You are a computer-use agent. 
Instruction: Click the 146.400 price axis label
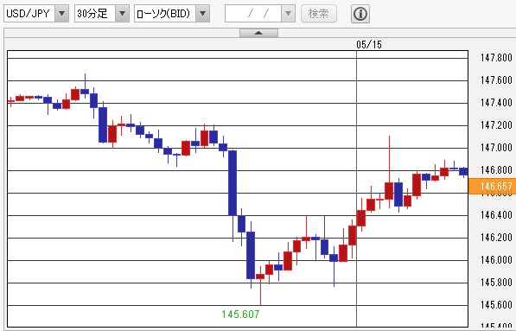click(496, 215)
